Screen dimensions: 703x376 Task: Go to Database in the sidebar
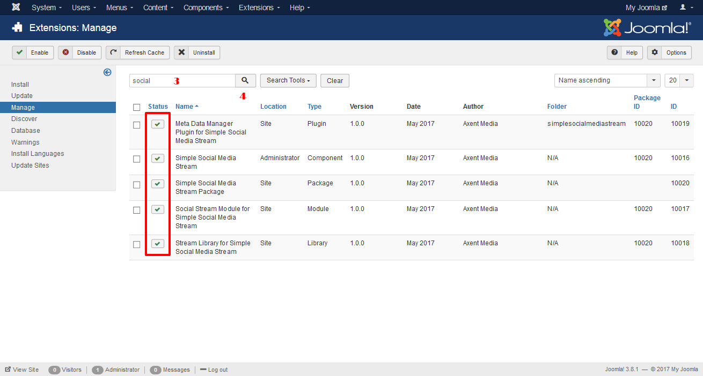point(26,131)
